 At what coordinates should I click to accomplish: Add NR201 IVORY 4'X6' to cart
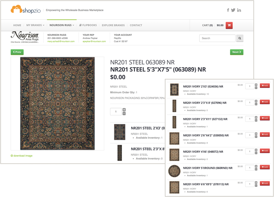pos(265,151)
